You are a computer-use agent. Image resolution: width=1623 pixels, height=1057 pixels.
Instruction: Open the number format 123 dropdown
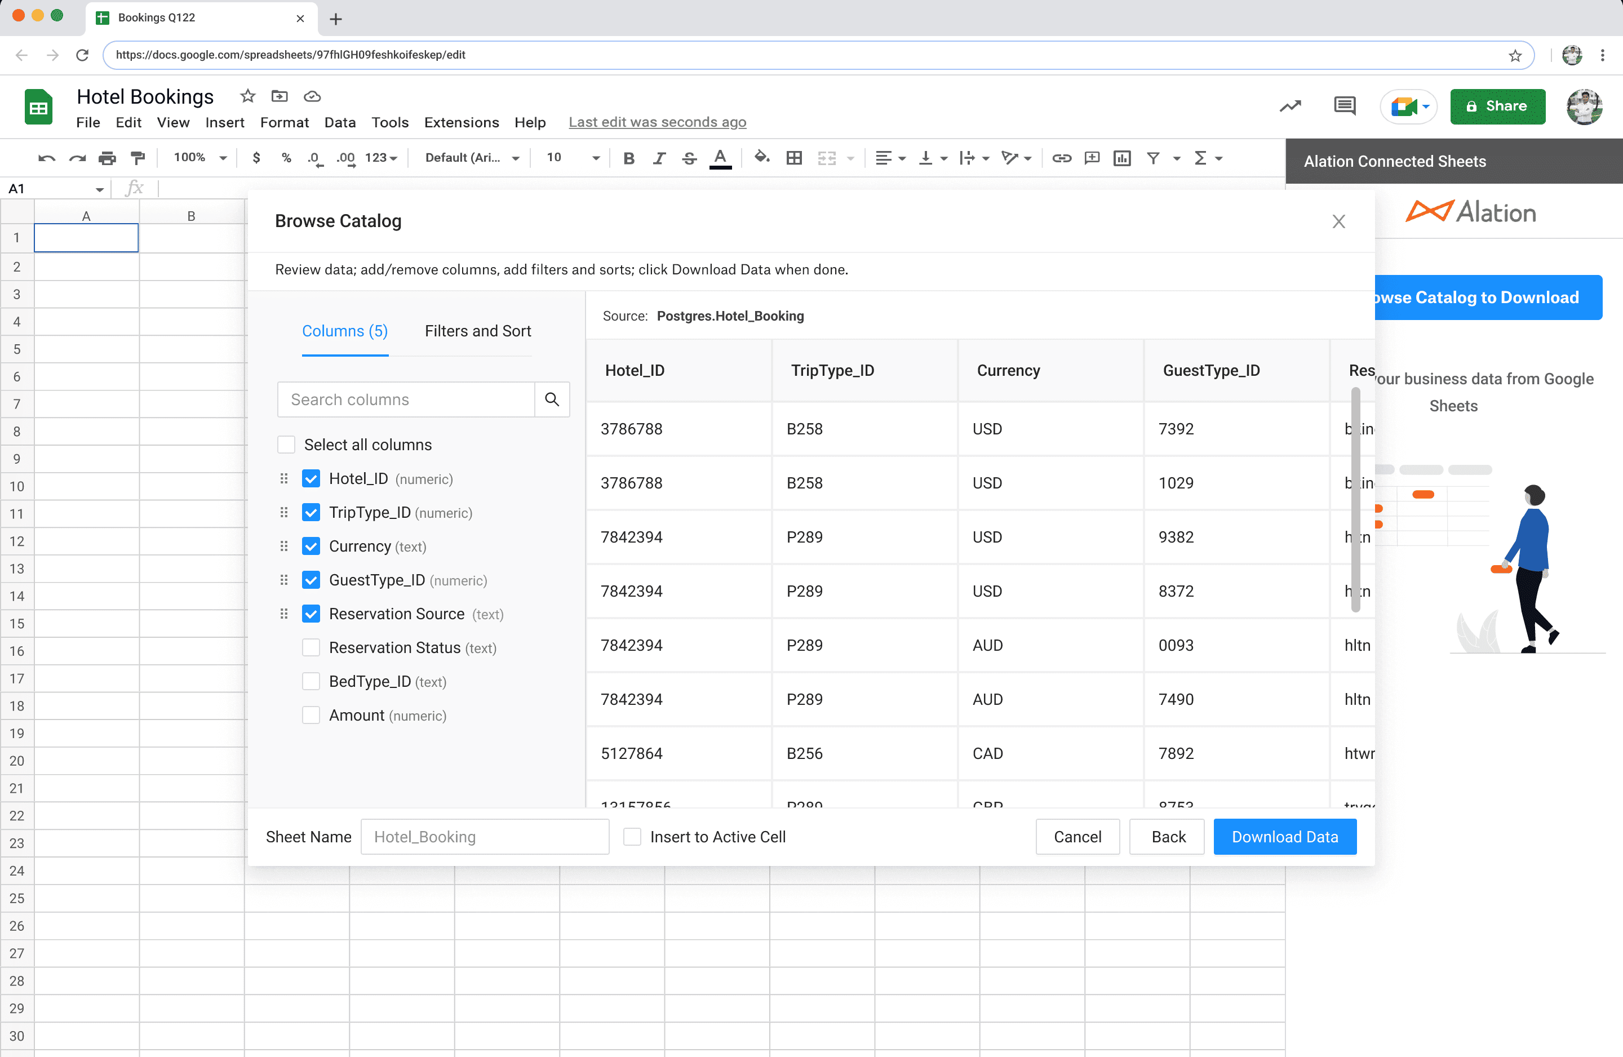pyautogui.click(x=381, y=157)
